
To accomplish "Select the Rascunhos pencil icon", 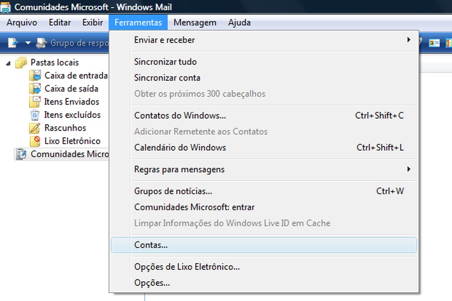I will (35, 128).
